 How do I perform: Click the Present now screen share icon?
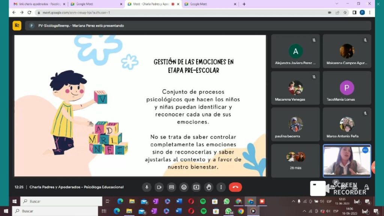click(x=196, y=187)
